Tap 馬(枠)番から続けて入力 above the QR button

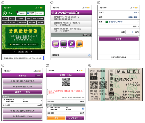pos(22,81)
